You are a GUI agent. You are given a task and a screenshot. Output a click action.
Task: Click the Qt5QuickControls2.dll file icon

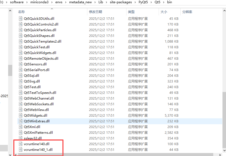click(x=21, y=24)
